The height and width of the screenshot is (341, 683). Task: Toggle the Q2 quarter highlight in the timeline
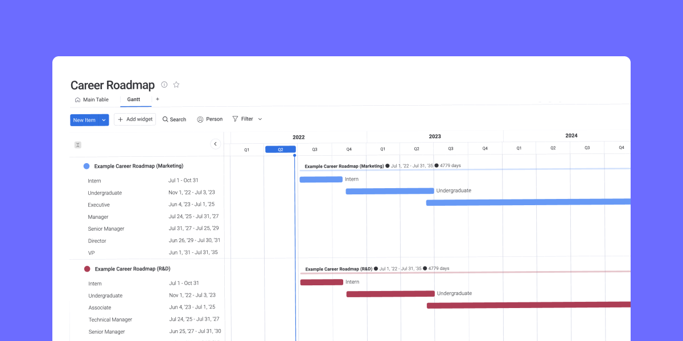(x=280, y=149)
